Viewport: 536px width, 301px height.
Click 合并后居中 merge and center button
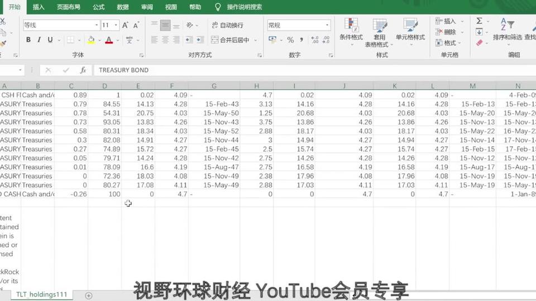[x=230, y=40]
